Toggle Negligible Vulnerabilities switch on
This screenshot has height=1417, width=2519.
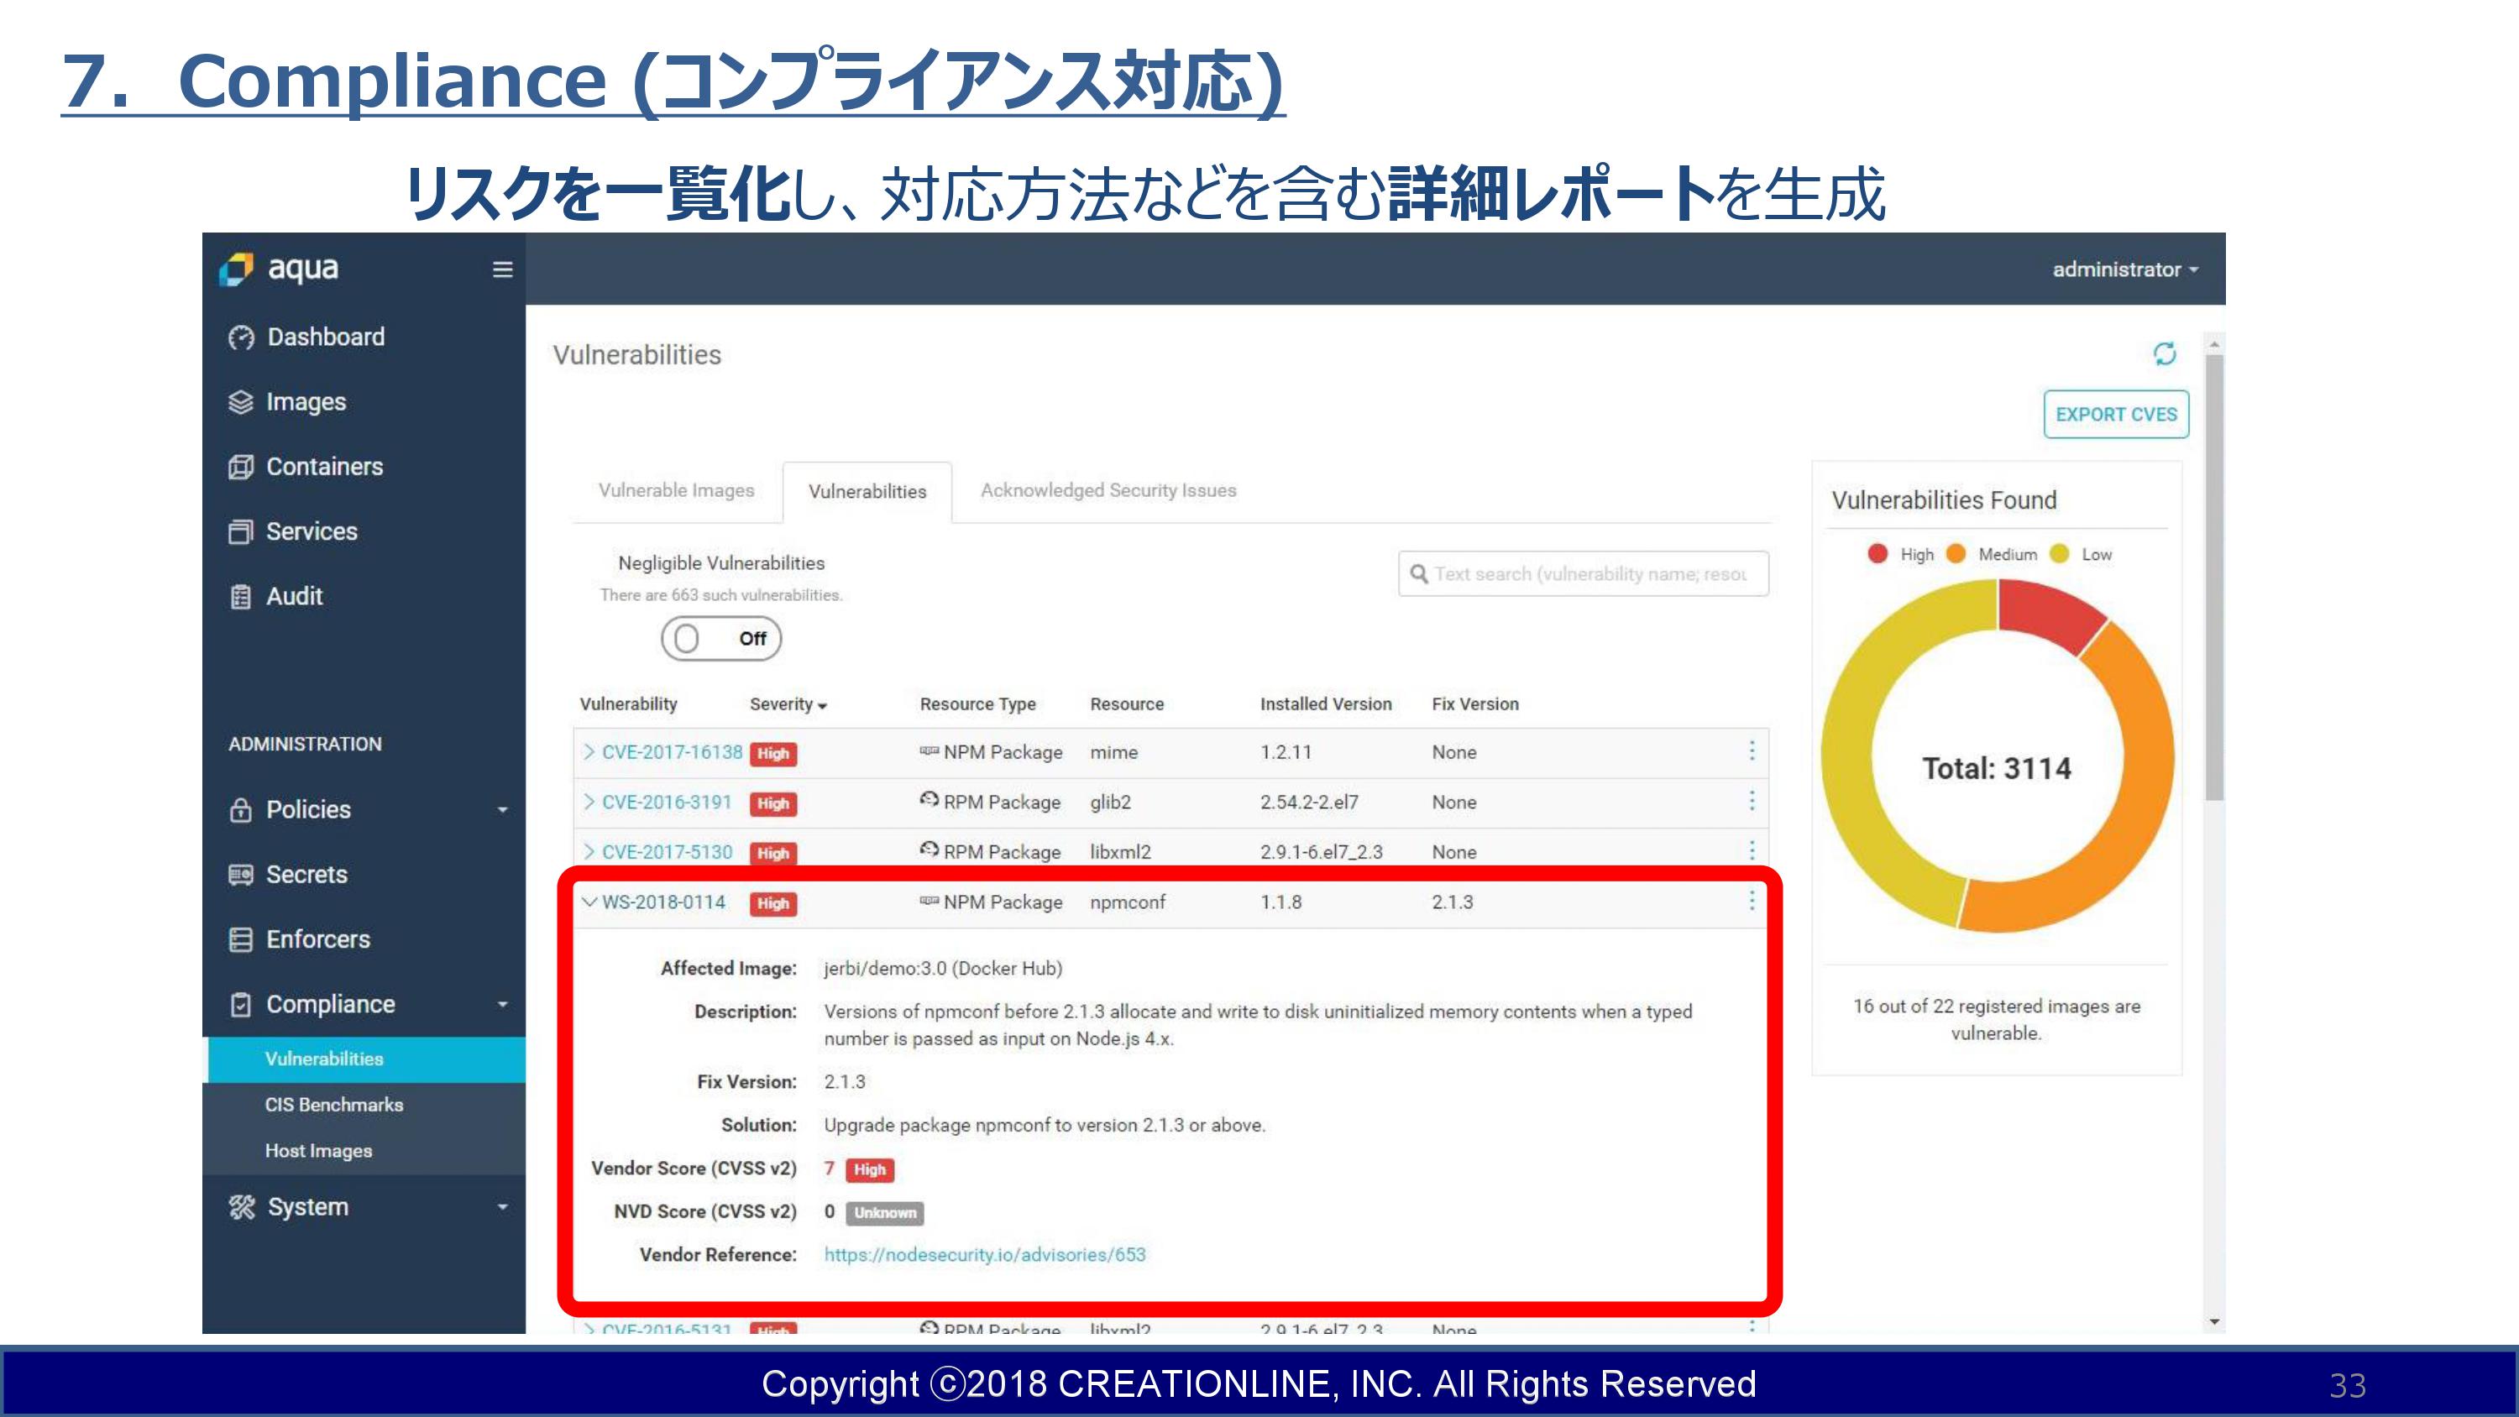[720, 639]
